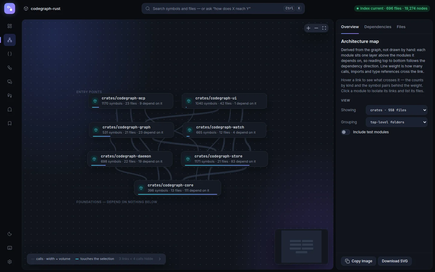Image resolution: width=435 pixels, height=272 pixels.
Task: Click "touches the selection" legend entry
Action: click(x=95, y=259)
